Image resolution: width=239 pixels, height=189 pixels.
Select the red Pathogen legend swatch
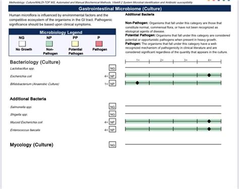[x=99, y=44]
